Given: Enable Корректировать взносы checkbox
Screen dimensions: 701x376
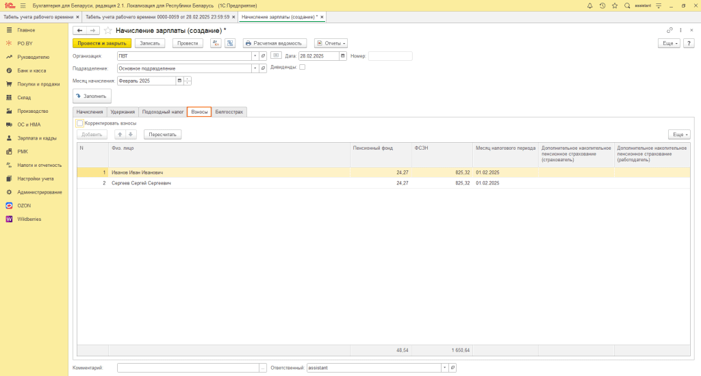Looking at the screenshot, I should point(79,123).
